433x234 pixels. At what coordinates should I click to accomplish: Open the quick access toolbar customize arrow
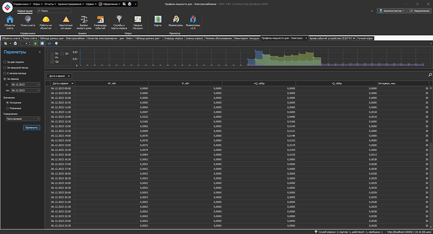(x=136, y=4)
